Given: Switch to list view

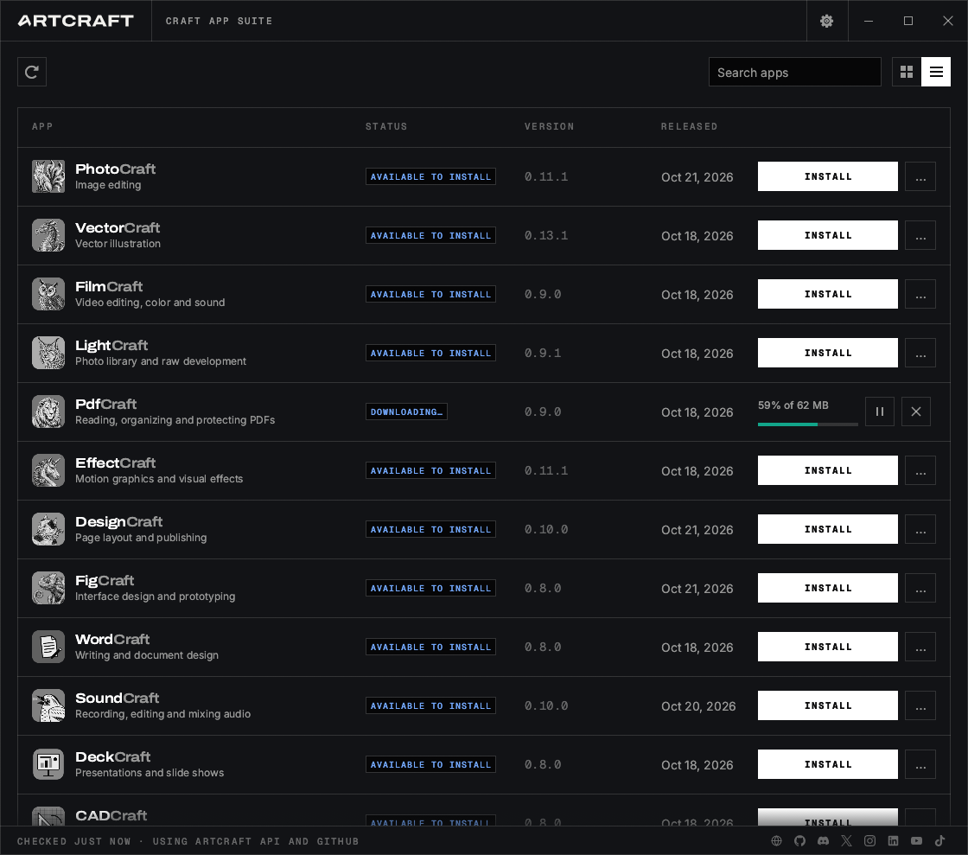Looking at the screenshot, I should (936, 73).
